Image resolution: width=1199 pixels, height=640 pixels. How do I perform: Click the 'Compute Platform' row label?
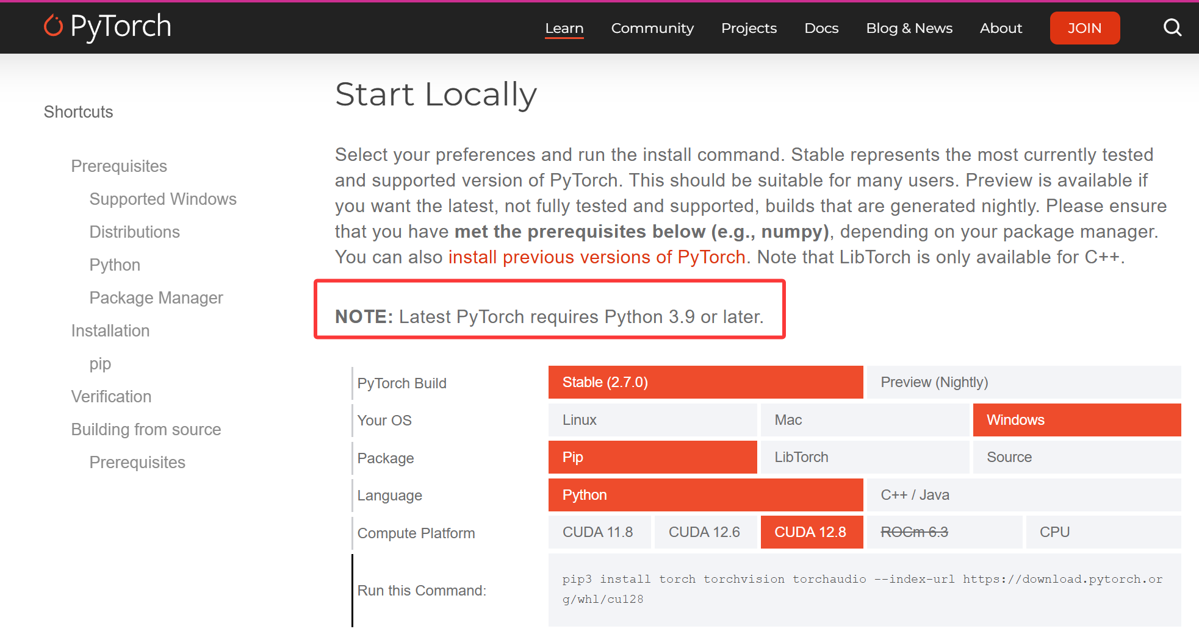click(416, 533)
